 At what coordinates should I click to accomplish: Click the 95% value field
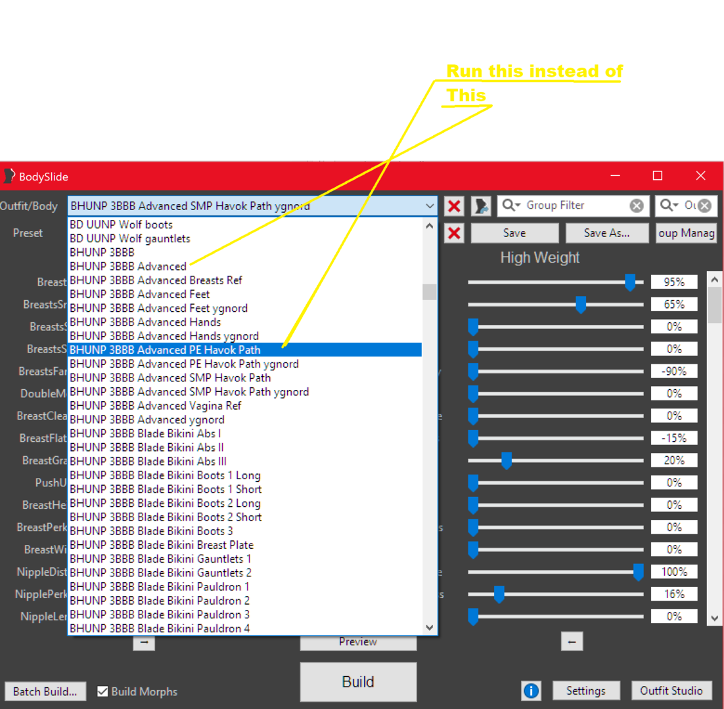[673, 282]
